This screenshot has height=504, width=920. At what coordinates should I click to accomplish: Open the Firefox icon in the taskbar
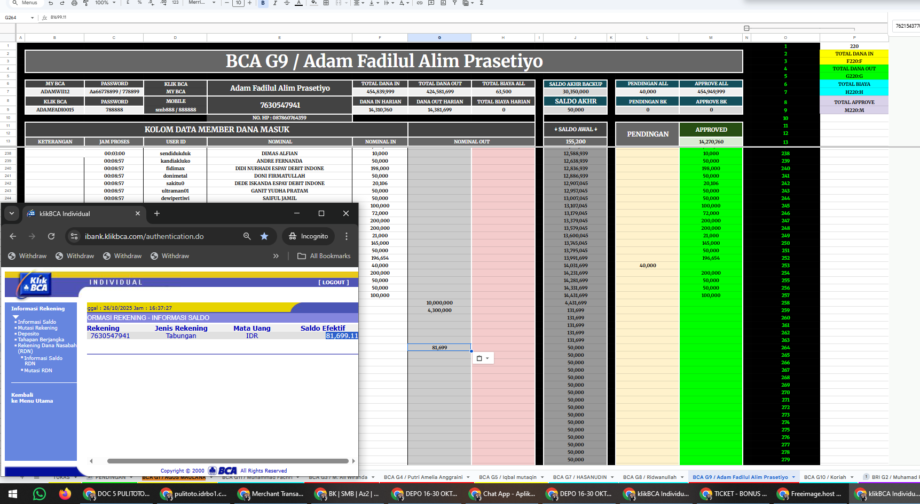tap(65, 494)
